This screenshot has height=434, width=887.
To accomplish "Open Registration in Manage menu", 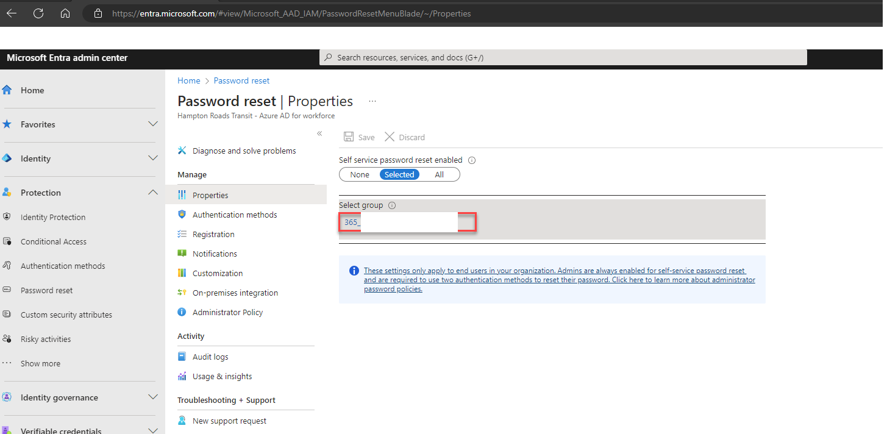I will coord(213,234).
